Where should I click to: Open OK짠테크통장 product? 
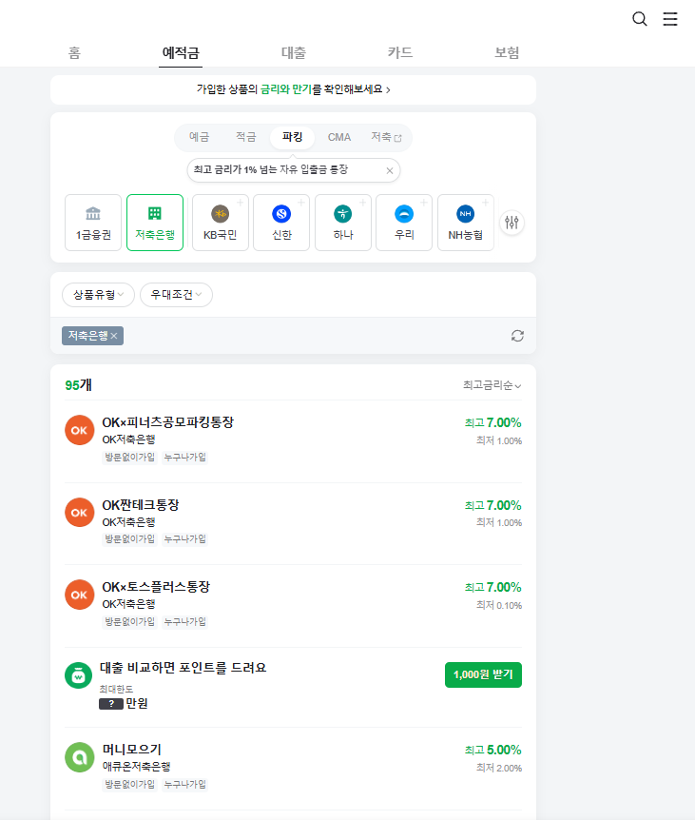point(293,523)
